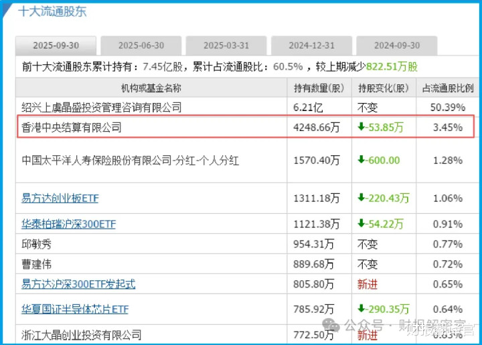
Task: Click the 0.64% share ratio
Action: [x=448, y=309]
